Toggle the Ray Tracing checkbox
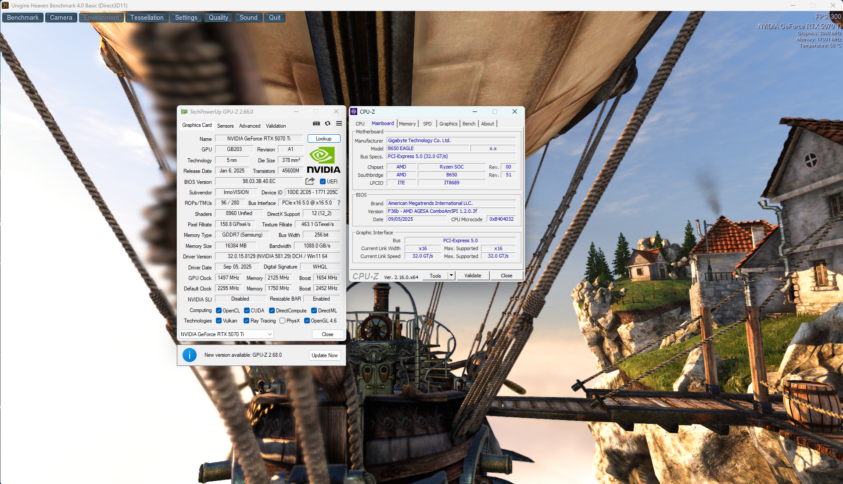Viewport: 843px width, 484px height. point(247,321)
